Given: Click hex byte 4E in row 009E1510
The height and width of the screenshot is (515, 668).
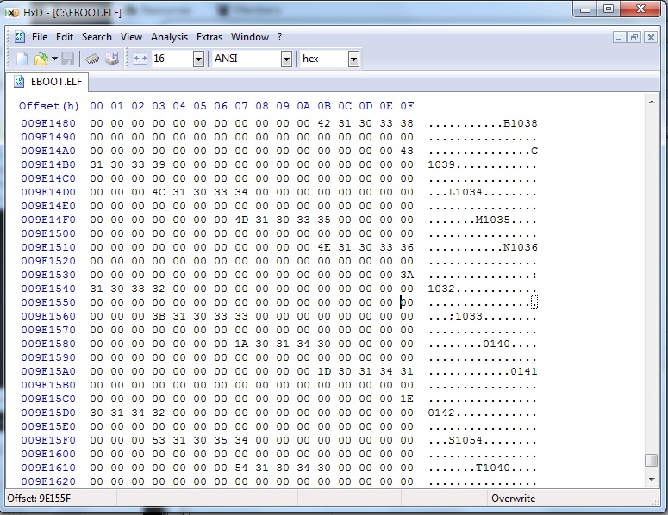Looking at the screenshot, I should [x=324, y=248].
